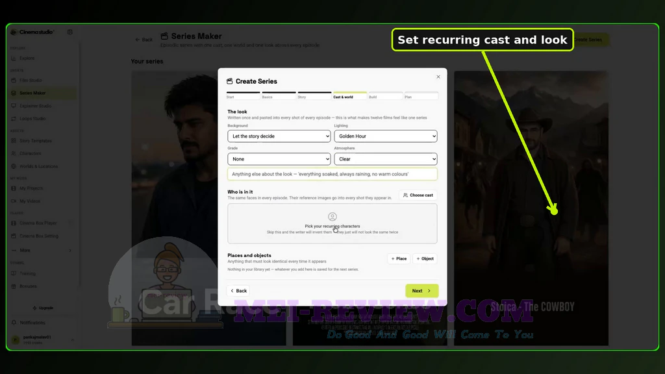The width and height of the screenshot is (665, 374).
Task: Expand the More section in the sidebar
Action: (42, 250)
